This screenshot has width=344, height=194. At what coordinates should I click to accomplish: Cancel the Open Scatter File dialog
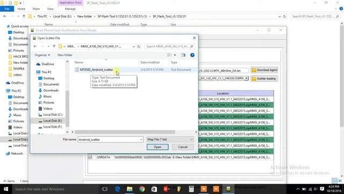pos(183,147)
